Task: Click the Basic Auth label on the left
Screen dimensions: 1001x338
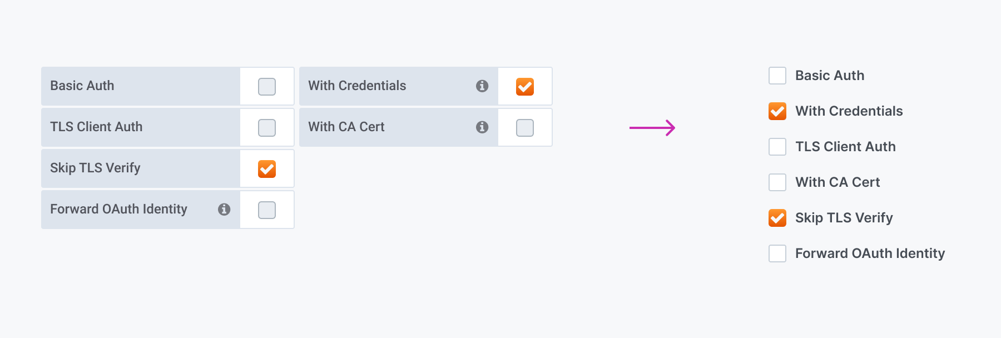Action: [82, 86]
